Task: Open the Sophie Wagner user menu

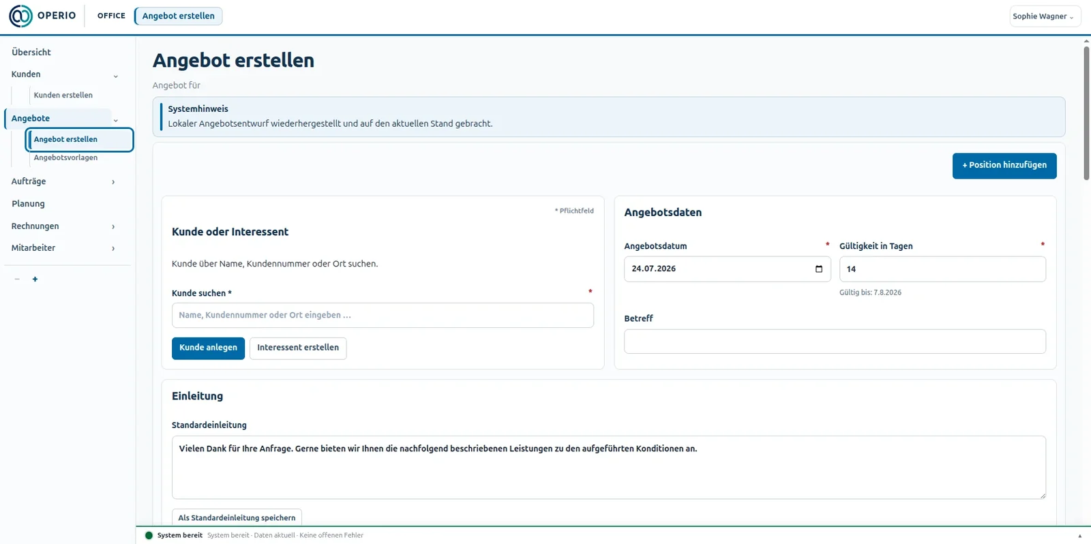Action: pyautogui.click(x=1045, y=16)
